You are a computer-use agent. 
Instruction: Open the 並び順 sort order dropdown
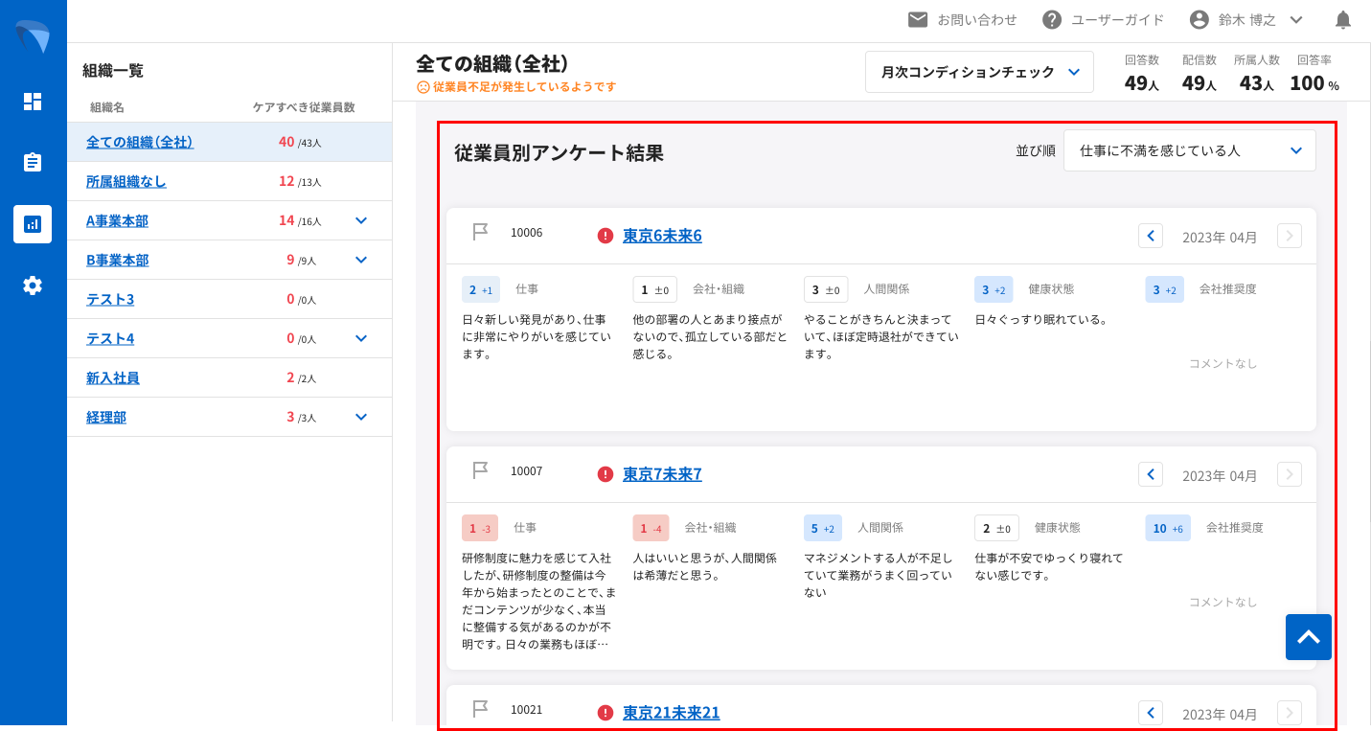click(x=1189, y=150)
